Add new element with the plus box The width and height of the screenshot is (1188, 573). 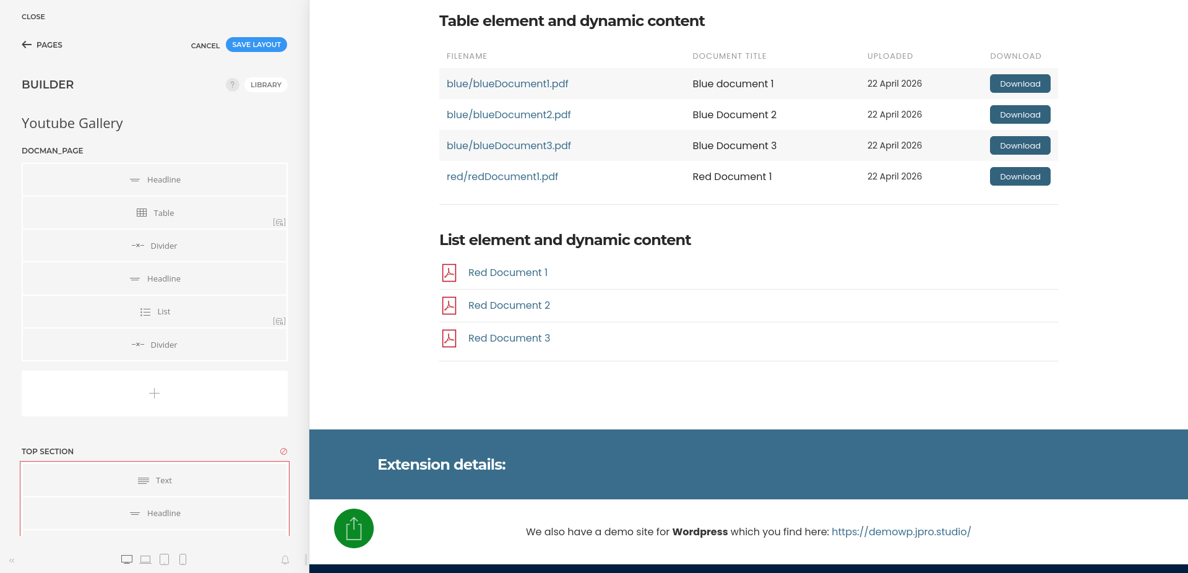pyautogui.click(x=155, y=394)
